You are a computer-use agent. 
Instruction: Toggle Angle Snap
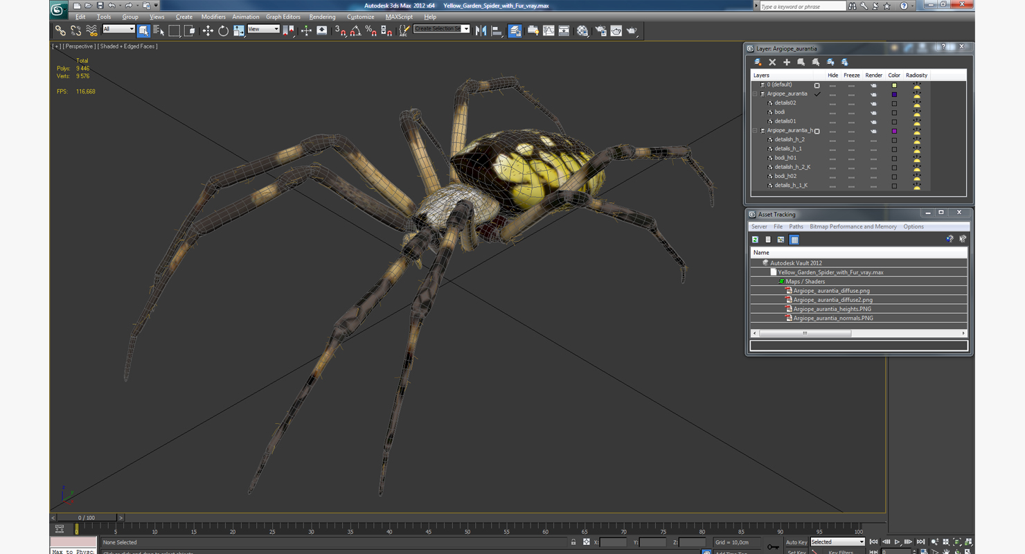tap(355, 30)
